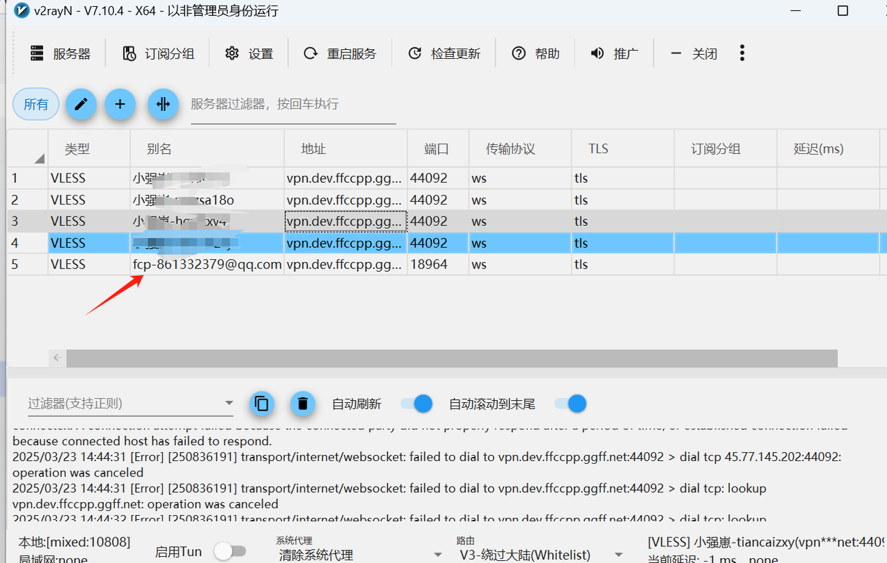Open the 检查更新 toolbar menu

(444, 53)
